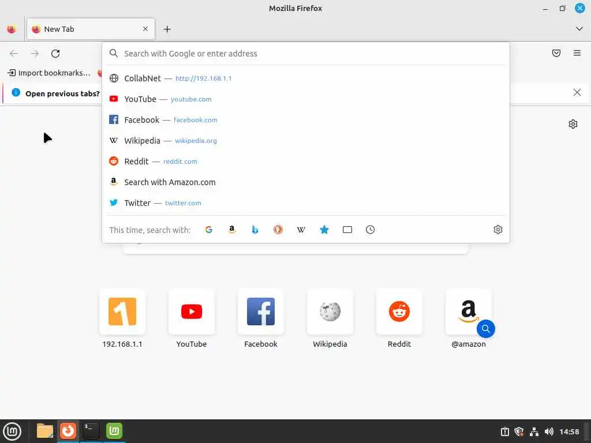Open the Firefox View pinned tab
591x443 pixels.
pos(12,29)
